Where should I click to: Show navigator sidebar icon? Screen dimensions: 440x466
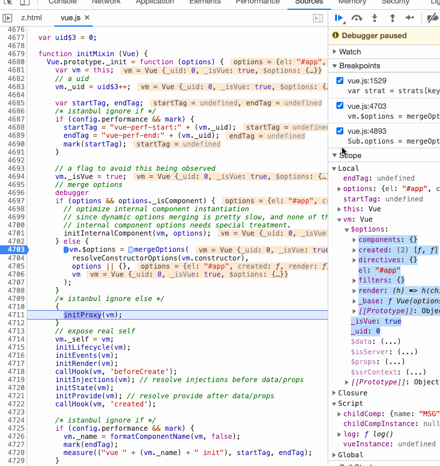coord(8,18)
